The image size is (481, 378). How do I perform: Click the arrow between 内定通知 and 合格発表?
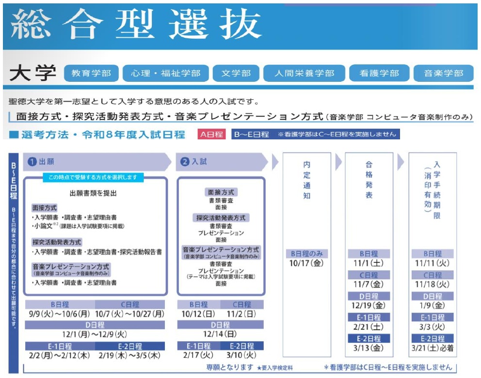coord(337,162)
